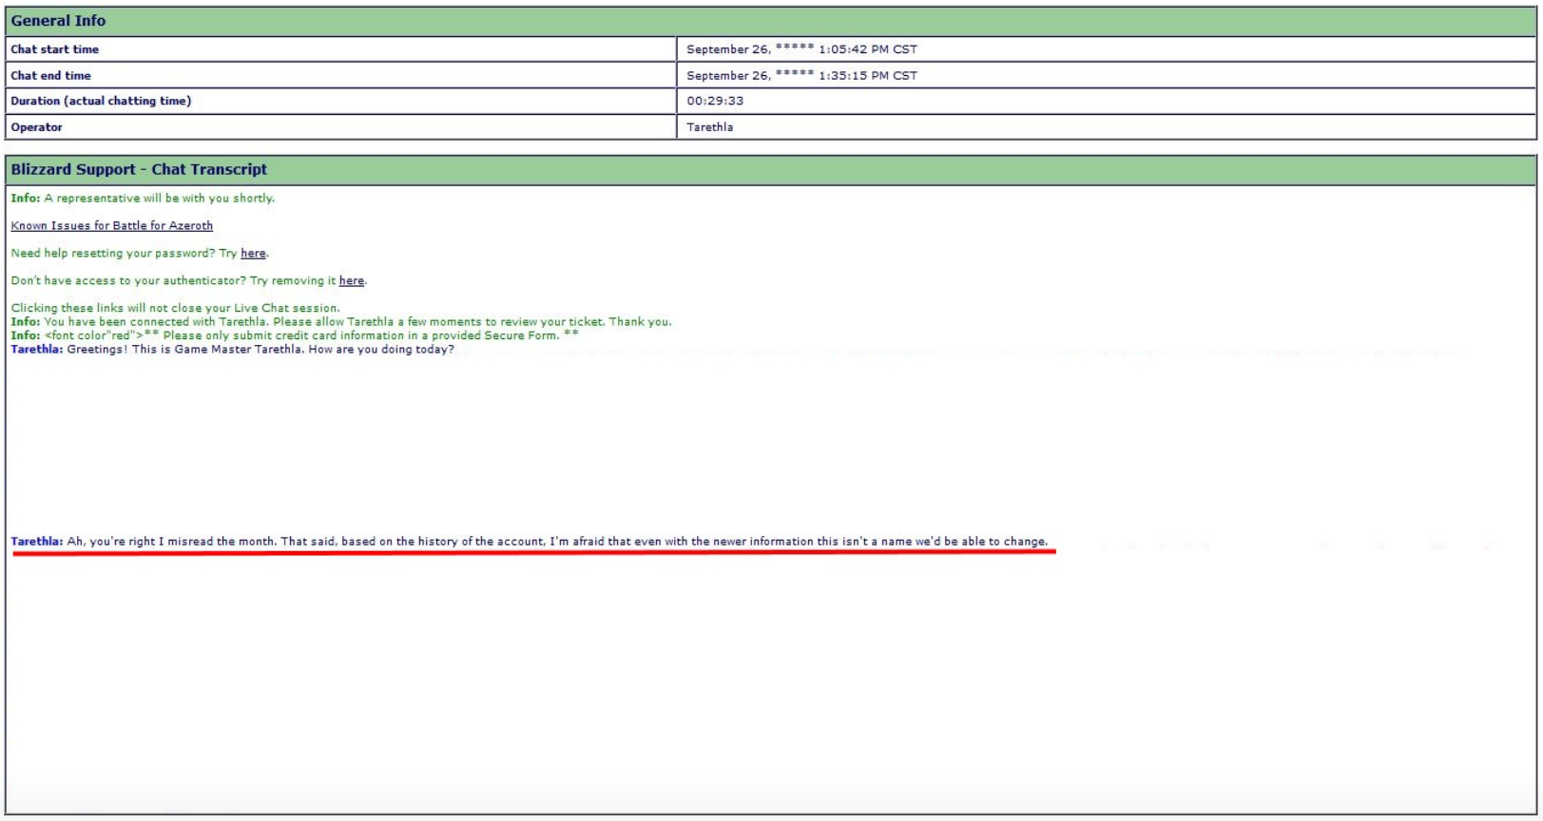Viewport: 1543px width, 821px height.
Task: Click 'Please only submit credit card information' line
Action: 295,335
